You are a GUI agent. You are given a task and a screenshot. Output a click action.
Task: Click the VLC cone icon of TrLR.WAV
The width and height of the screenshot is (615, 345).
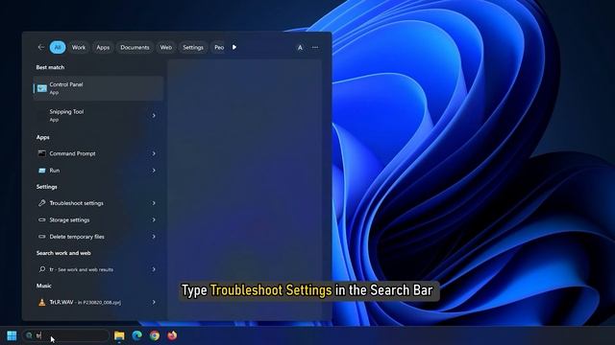(x=41, y=302)
